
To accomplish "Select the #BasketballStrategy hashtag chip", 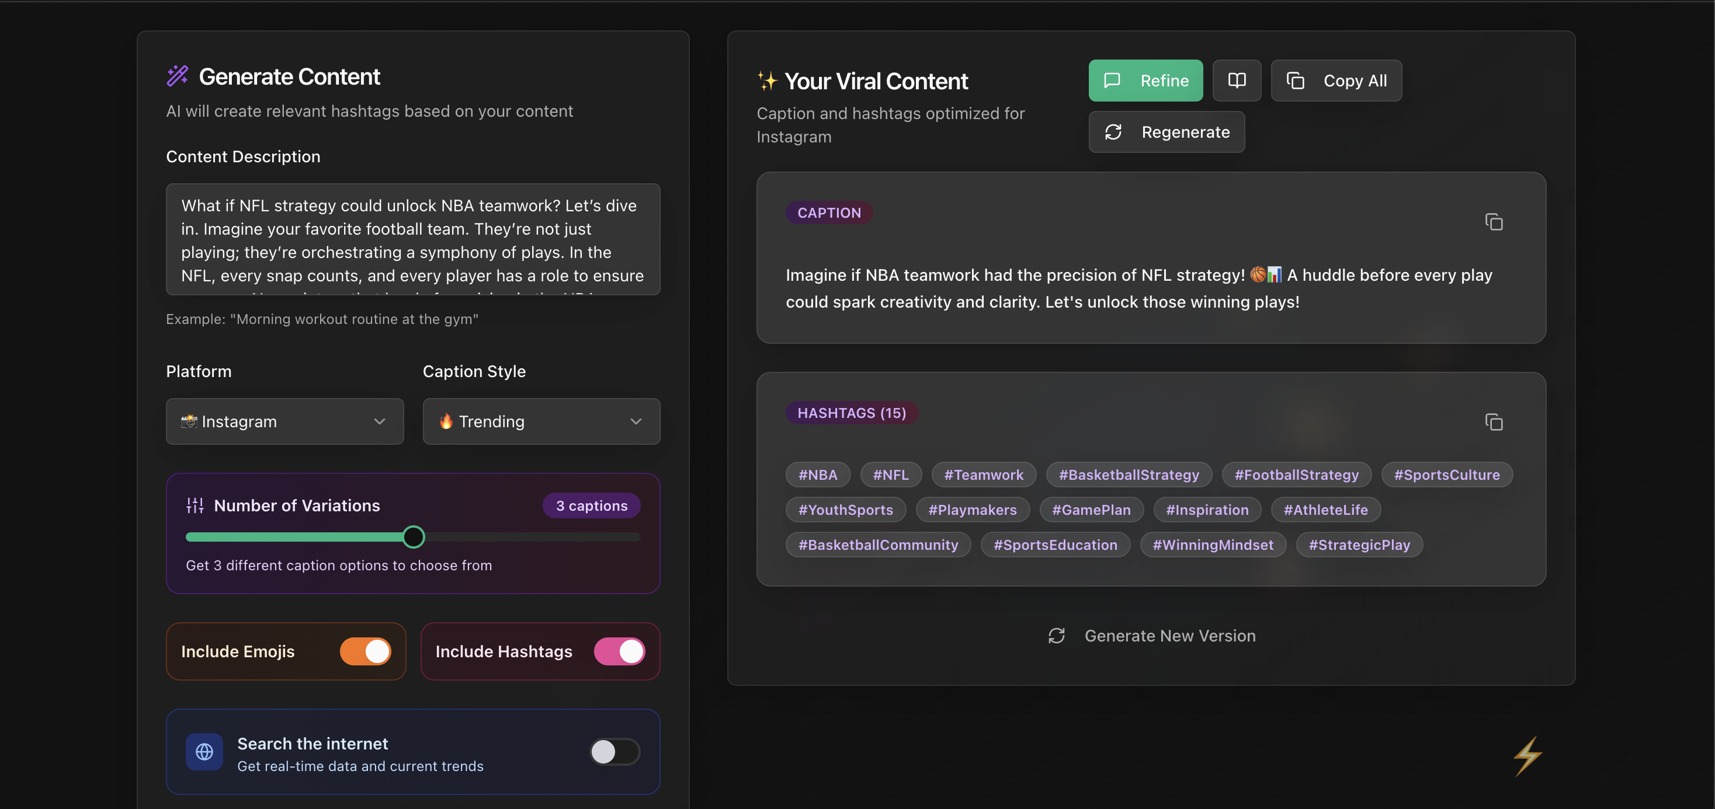I will pos(1129,475).
